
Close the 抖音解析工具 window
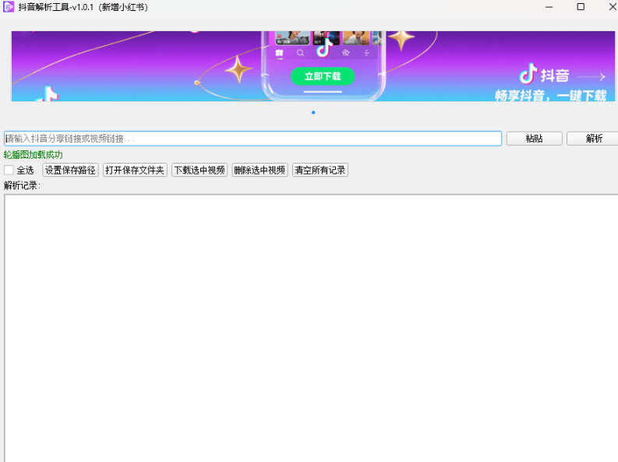pyautogui.click(x=612, y=7)
